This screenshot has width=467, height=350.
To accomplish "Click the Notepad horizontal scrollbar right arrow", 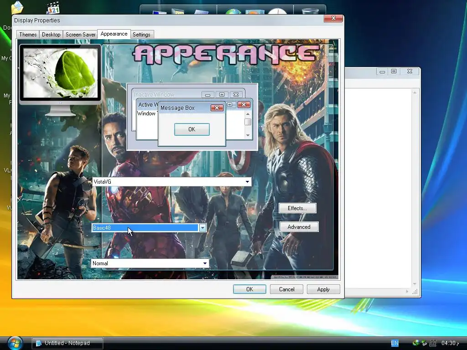I will coord(407,292).
